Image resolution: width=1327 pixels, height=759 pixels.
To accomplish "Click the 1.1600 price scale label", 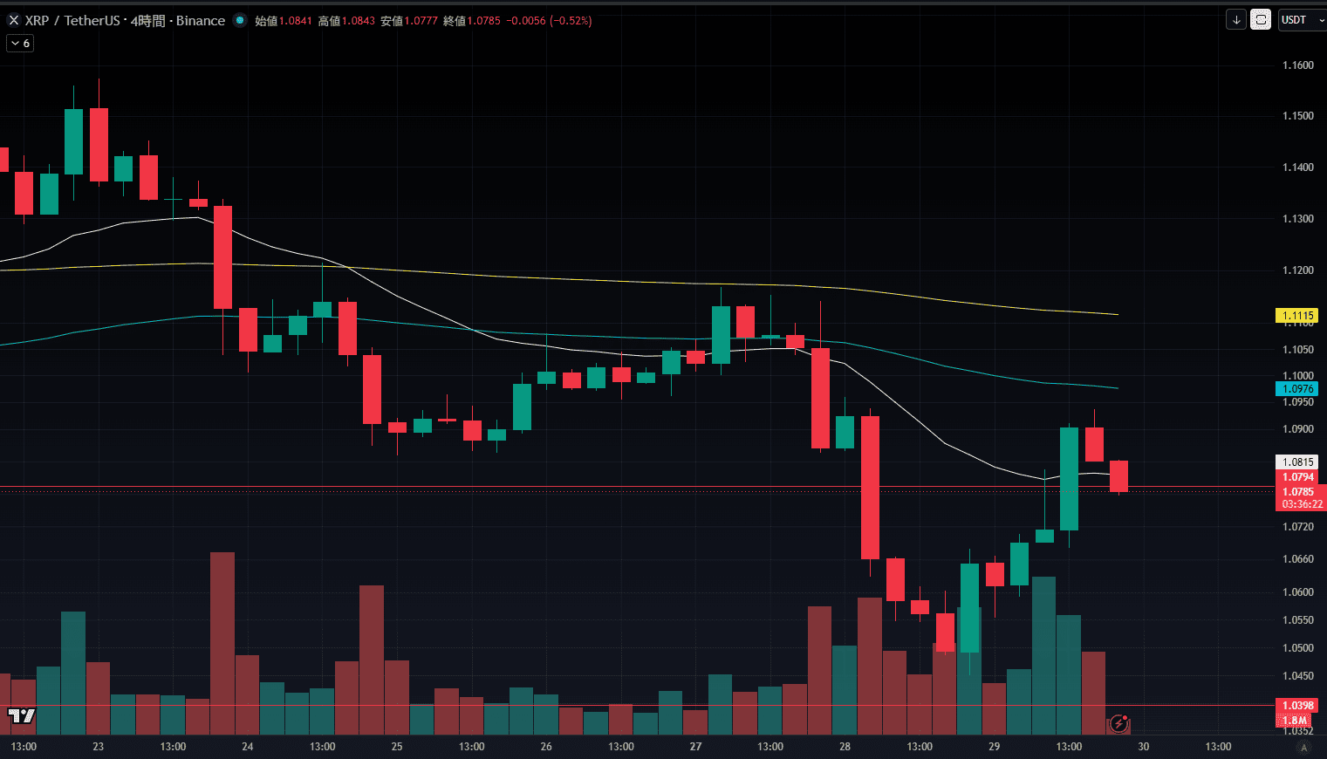I will click(x=1297, y=65).
